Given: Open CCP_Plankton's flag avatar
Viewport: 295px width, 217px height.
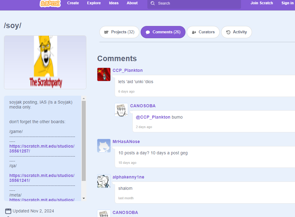Looking at the screenshot, I should click(x=104, y=75).
